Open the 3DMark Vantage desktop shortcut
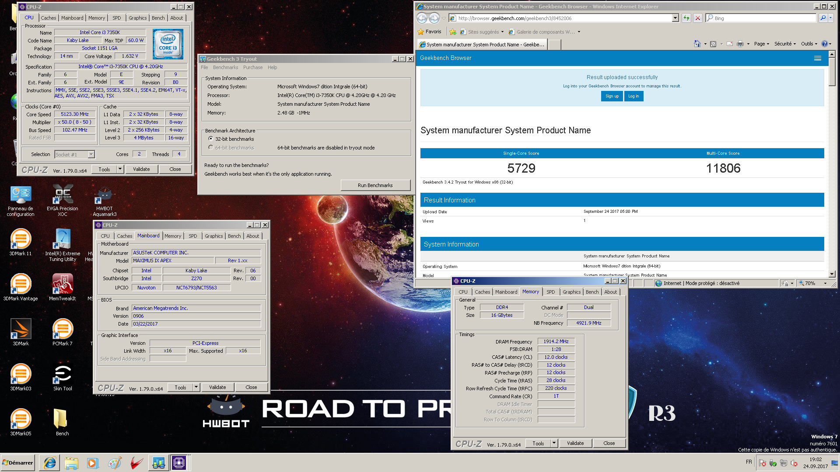The image size is (840, 472). pos(21,287)
